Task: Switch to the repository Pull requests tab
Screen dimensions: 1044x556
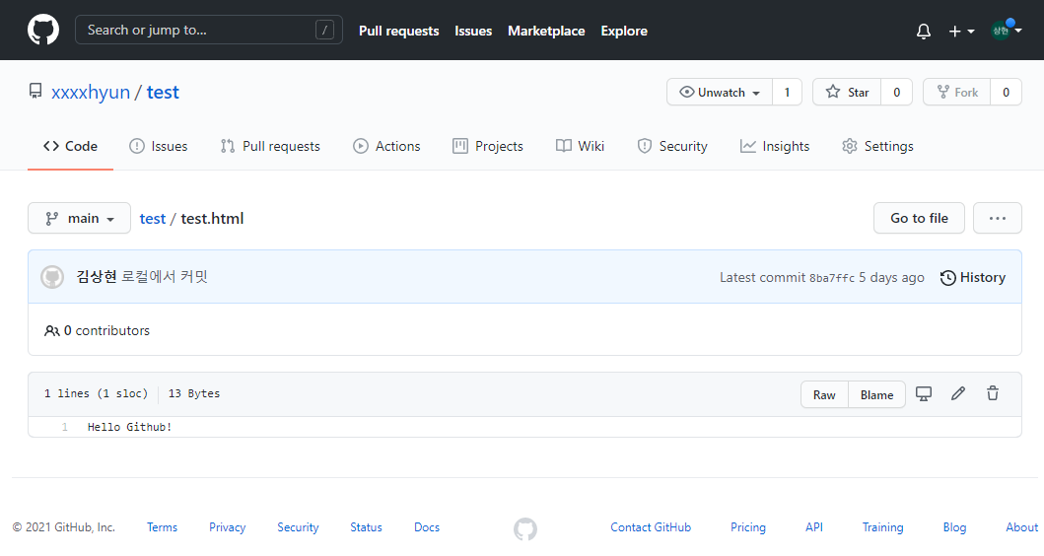Action: (270, 146)
